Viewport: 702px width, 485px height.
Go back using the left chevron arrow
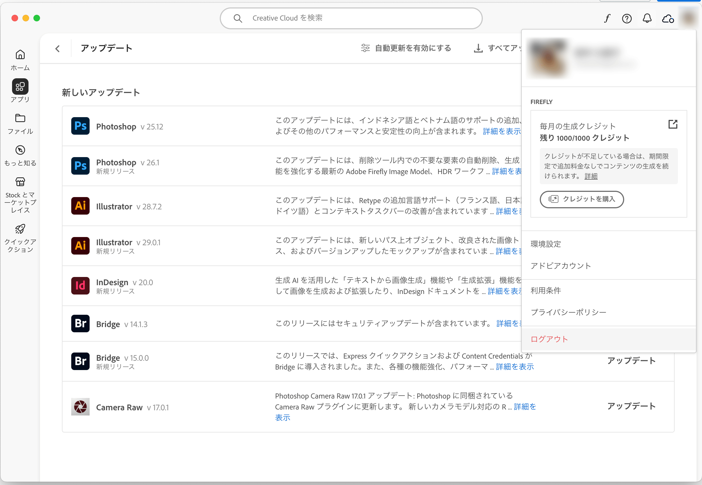click(x=58, y=48)
